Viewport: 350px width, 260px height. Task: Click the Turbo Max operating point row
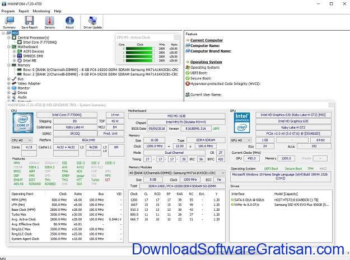(67, 214)
